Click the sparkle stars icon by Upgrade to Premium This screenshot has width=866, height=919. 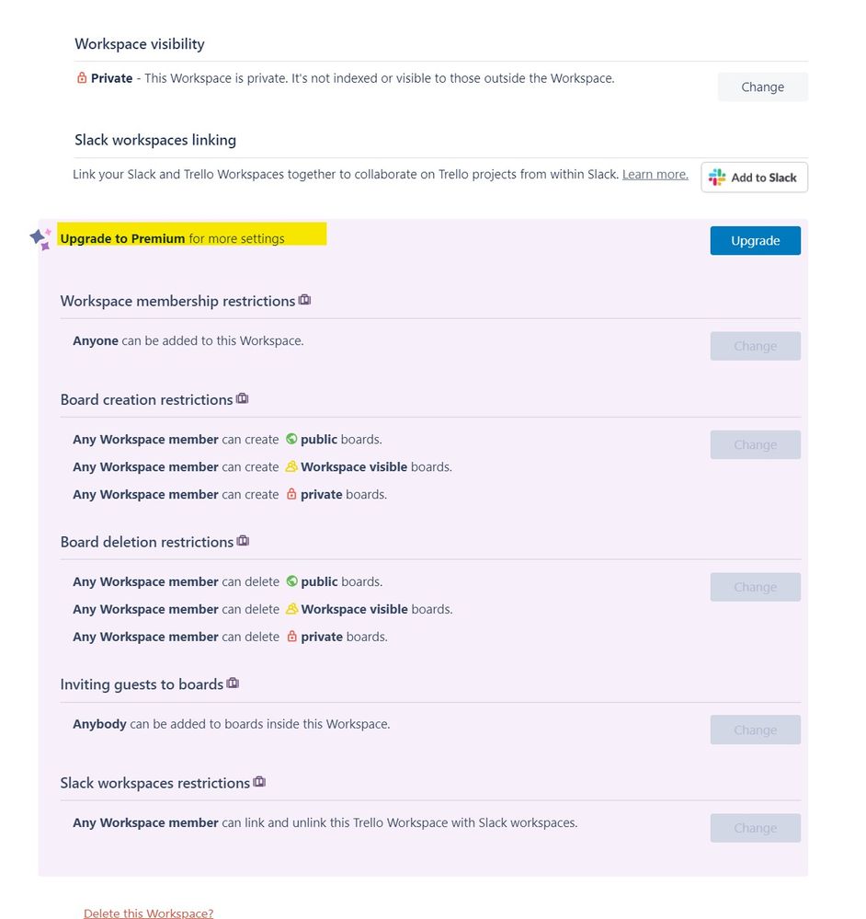pyautogui.click(x=41, y=238)
